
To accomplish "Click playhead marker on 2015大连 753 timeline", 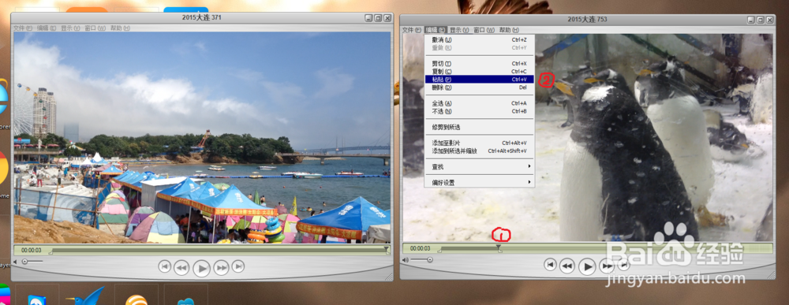I will (x=499, y=247).
